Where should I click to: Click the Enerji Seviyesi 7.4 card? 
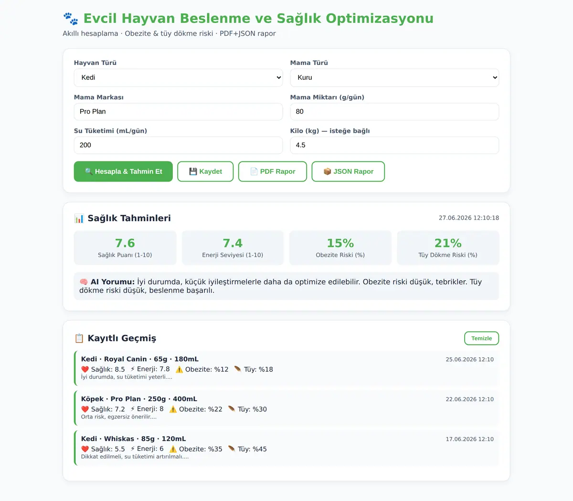(233, 248)
